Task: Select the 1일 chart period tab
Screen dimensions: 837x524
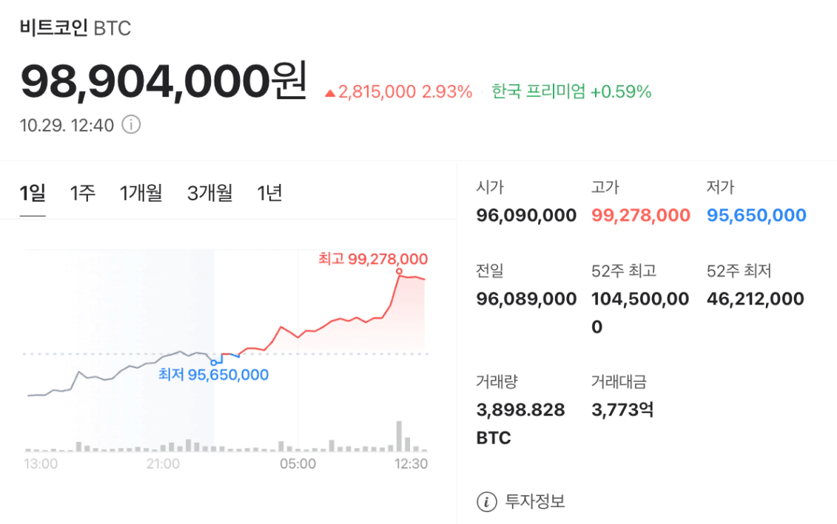Action: click(x=33, y=194)
